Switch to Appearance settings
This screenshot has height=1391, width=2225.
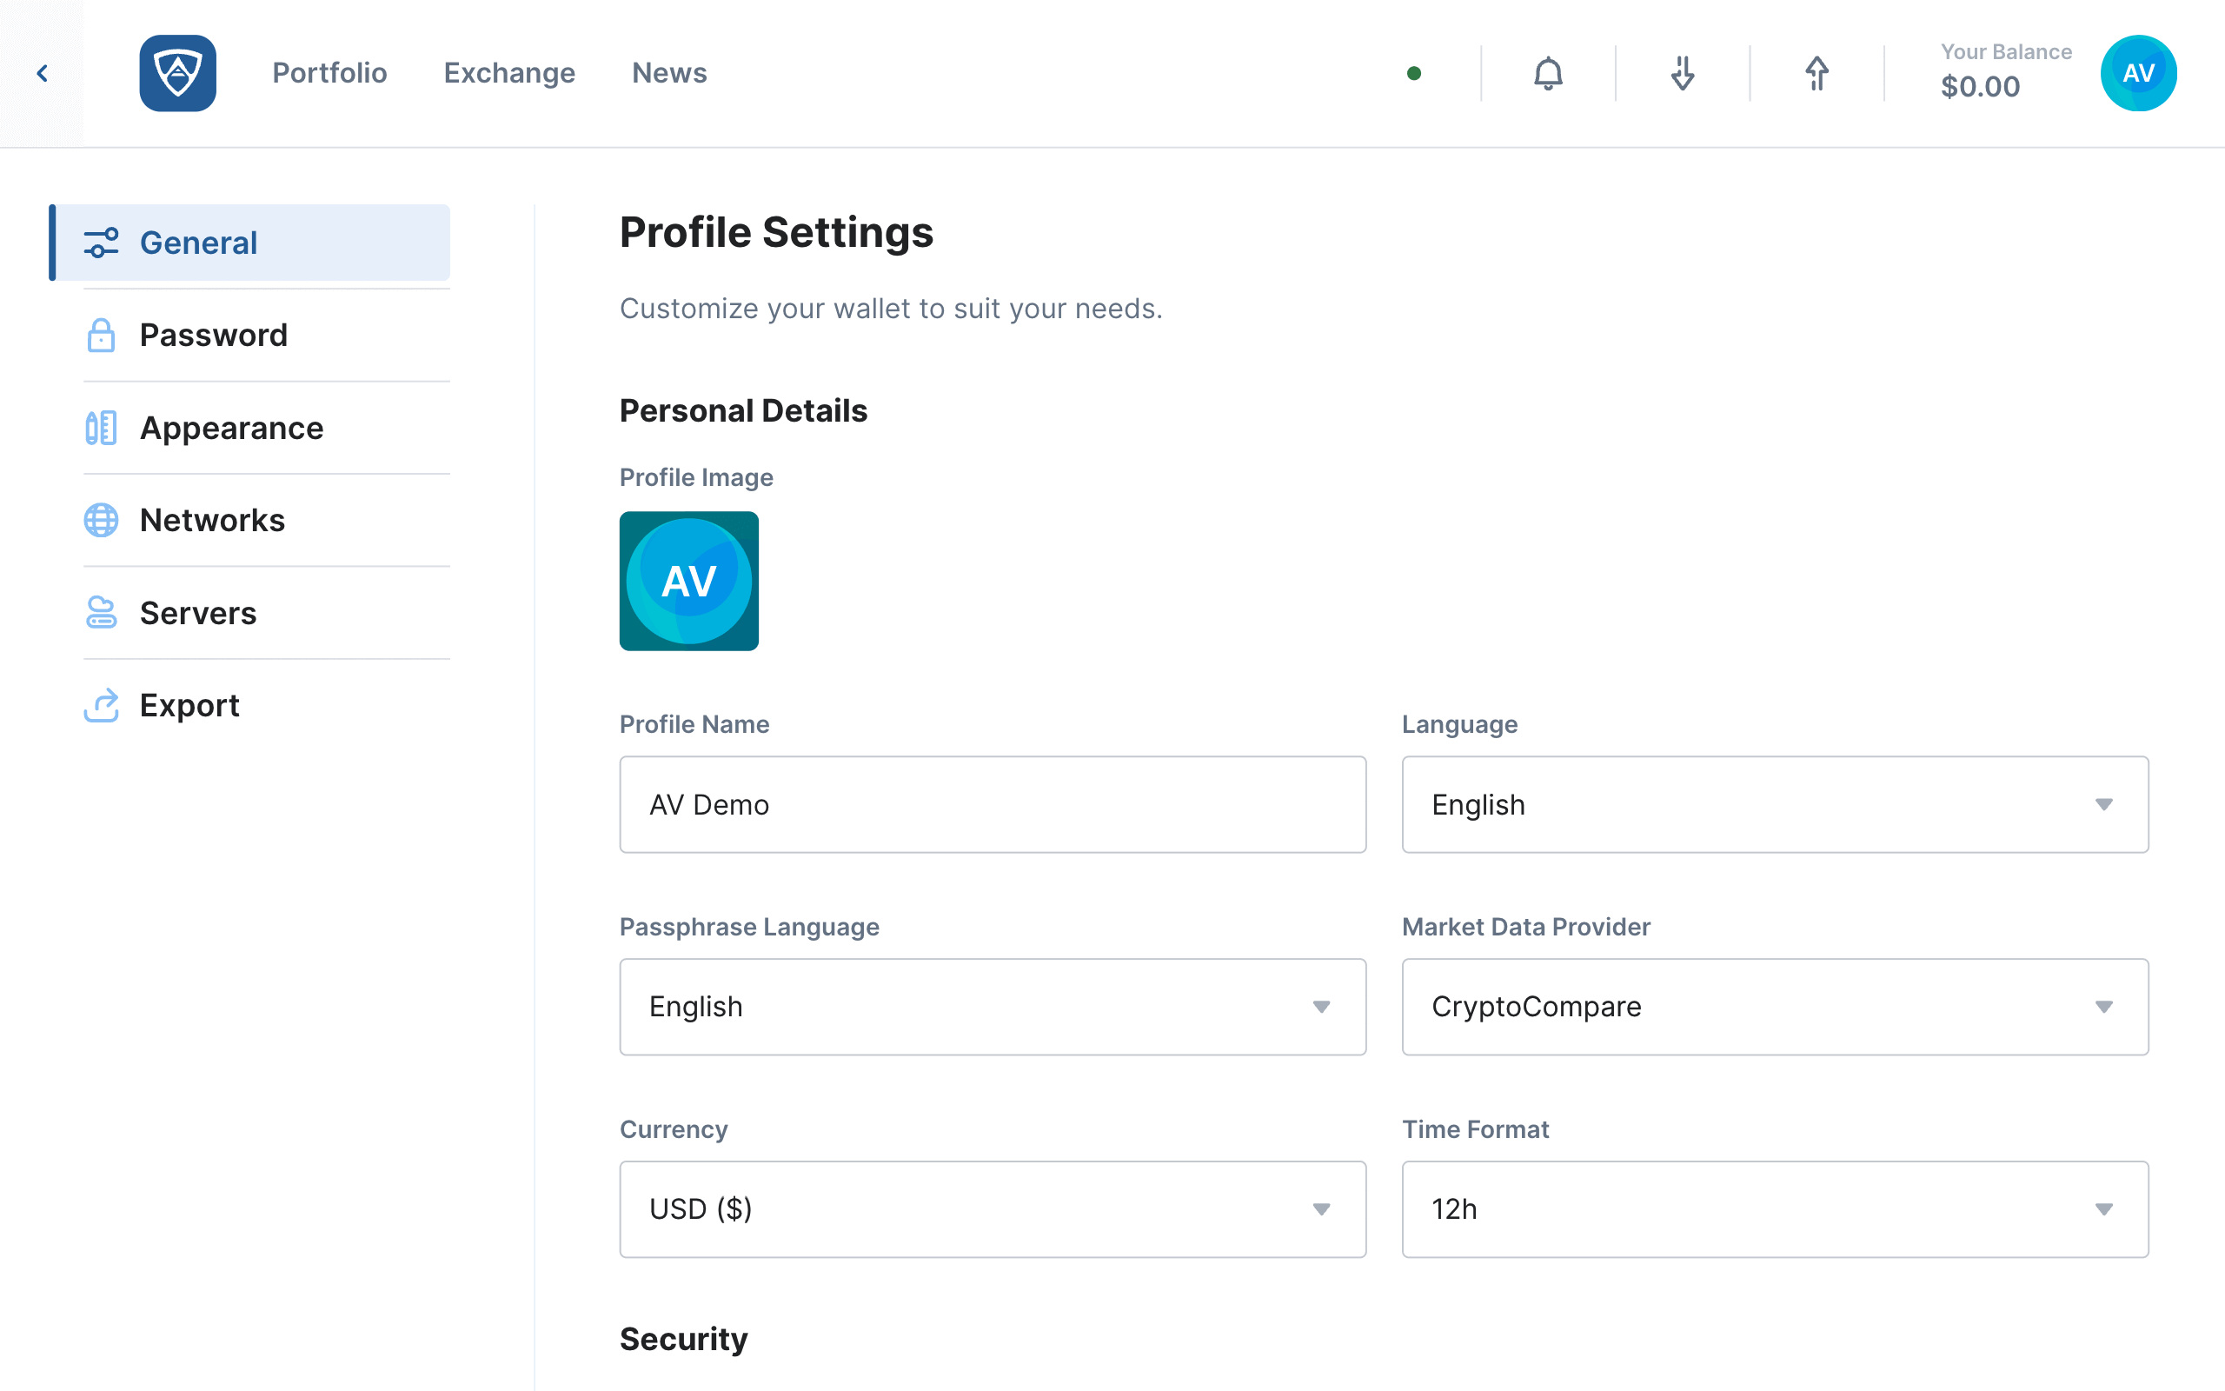[267, 428]
